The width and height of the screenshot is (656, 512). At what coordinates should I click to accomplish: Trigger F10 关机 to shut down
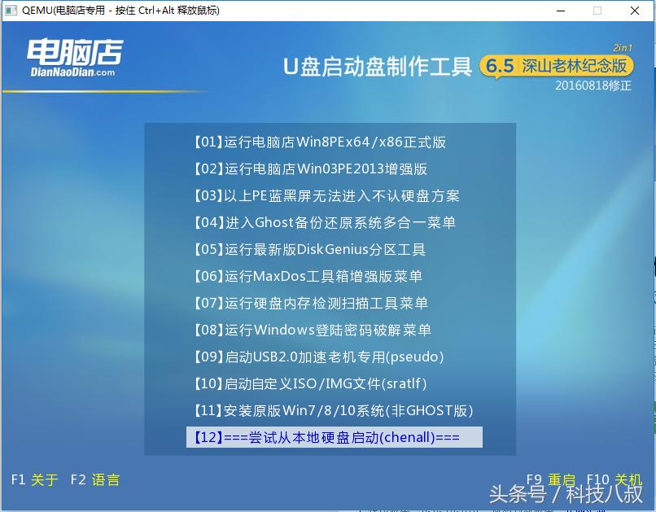point(616,480)
